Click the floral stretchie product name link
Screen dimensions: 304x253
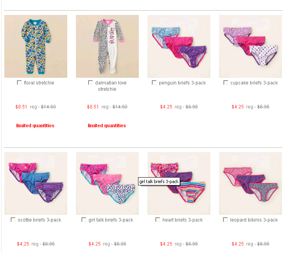pyautogui.click(x=39, y=83)
